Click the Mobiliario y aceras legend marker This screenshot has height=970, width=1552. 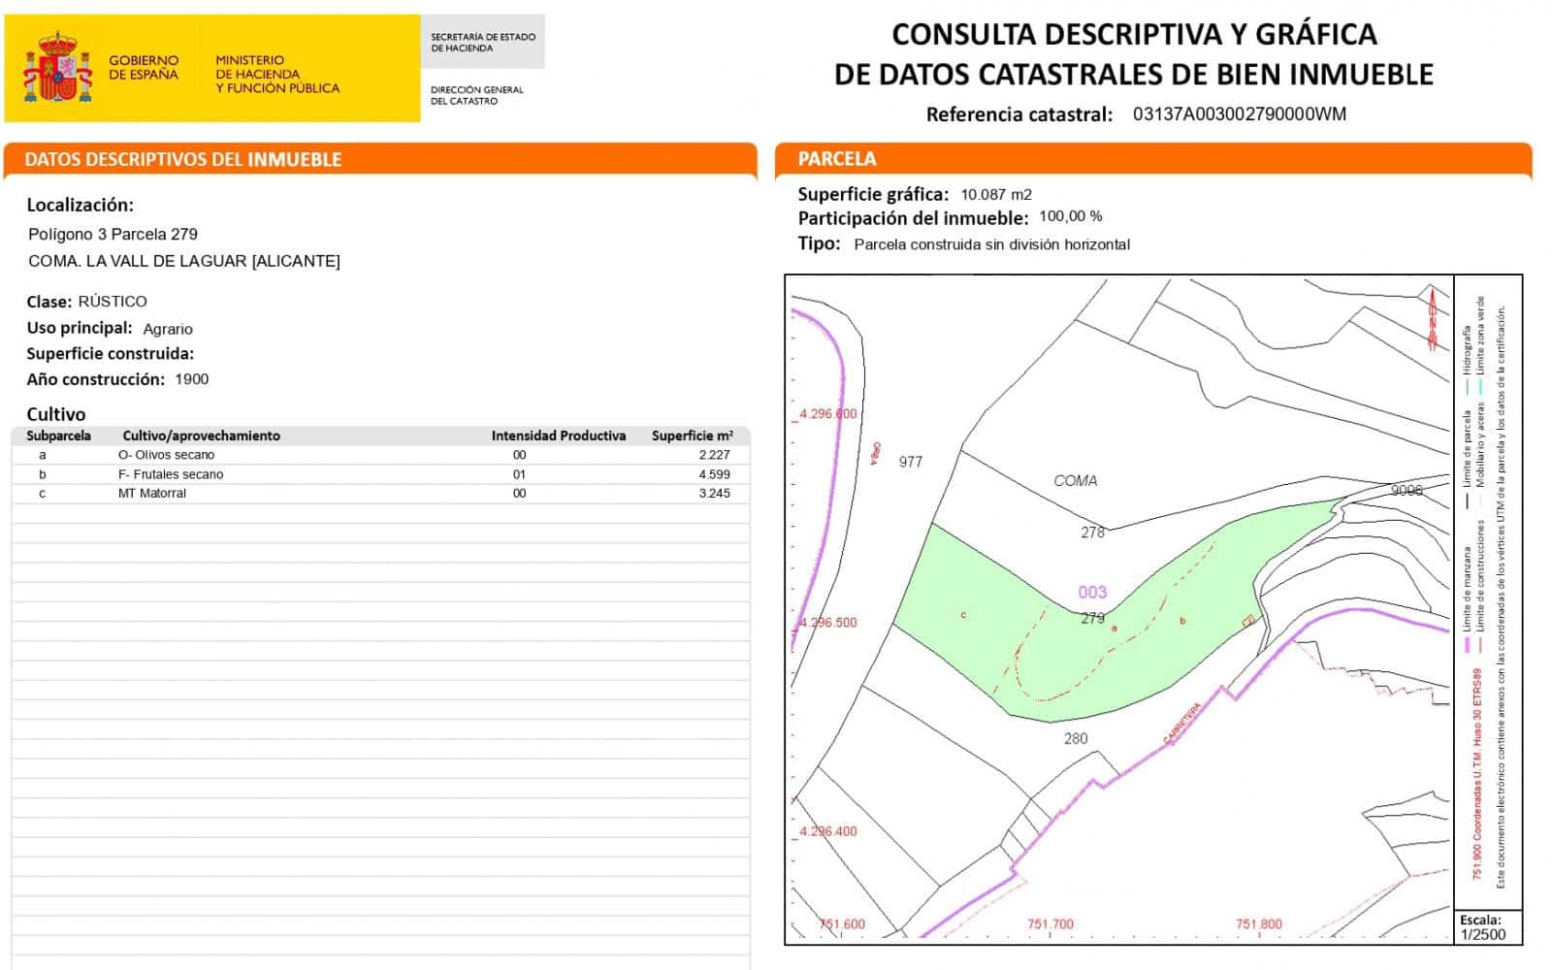tap(1480, 499)
